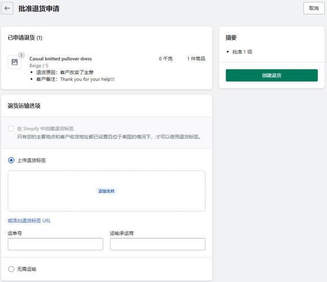Screen dimensions: 327x282
Task: Click the 退货运输选项 section heading
Action: point(24,106)
